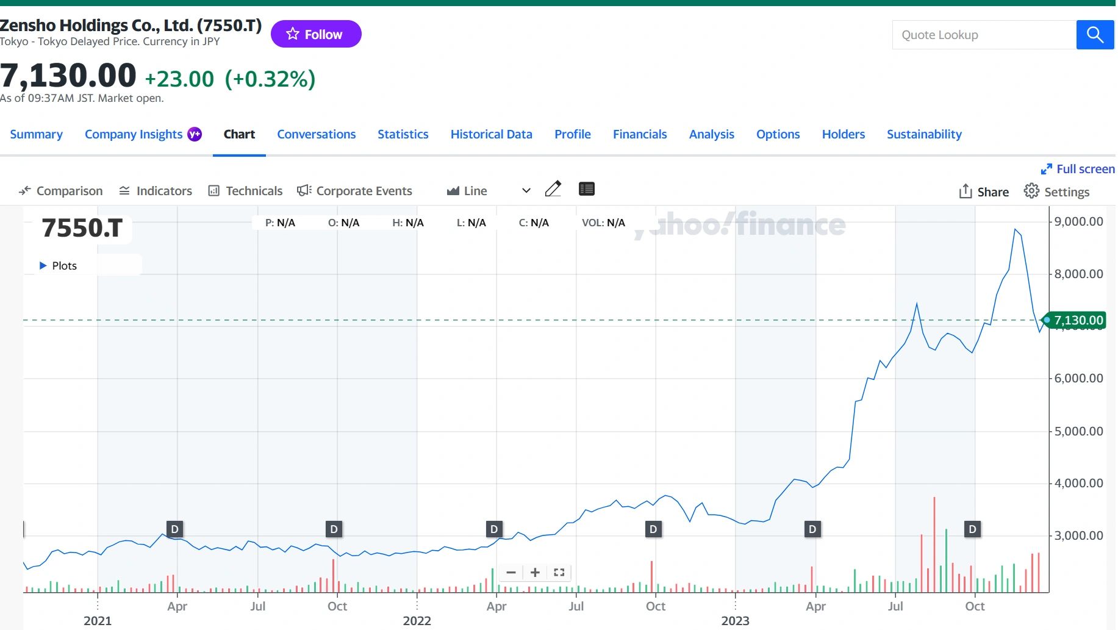The image size is (1118, 630).
Task: Show Corporate Events options
Action: (x=354, y=191)
